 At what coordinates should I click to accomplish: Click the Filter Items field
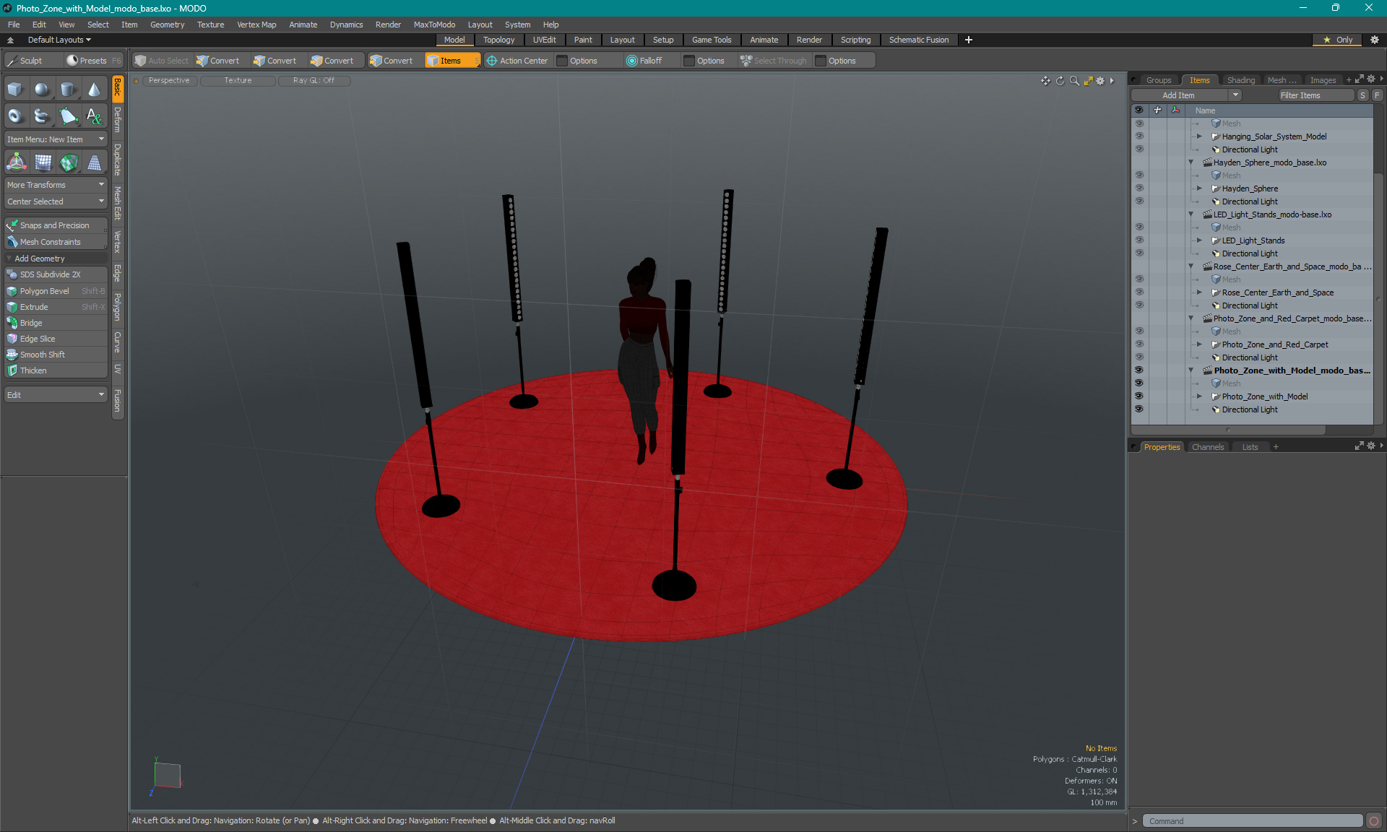point(1316,95)
